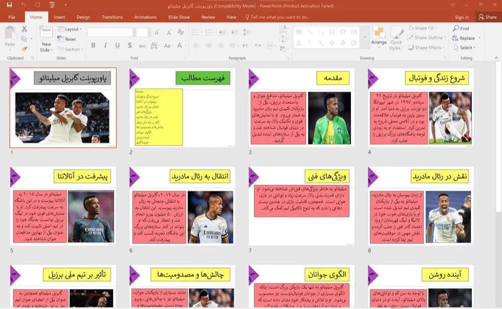The image size is (502, 309).
Task: Open the Design tab
Action: point(83,17)
